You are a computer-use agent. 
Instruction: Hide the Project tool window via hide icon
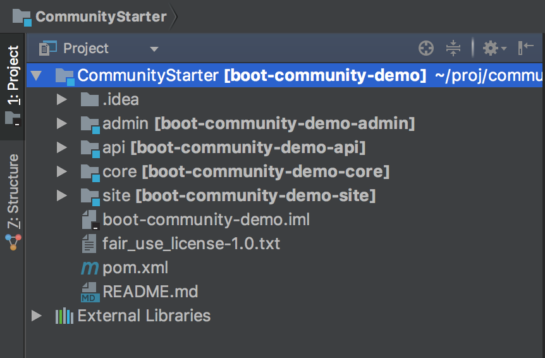pyautogui.click(x=526, y=48)
